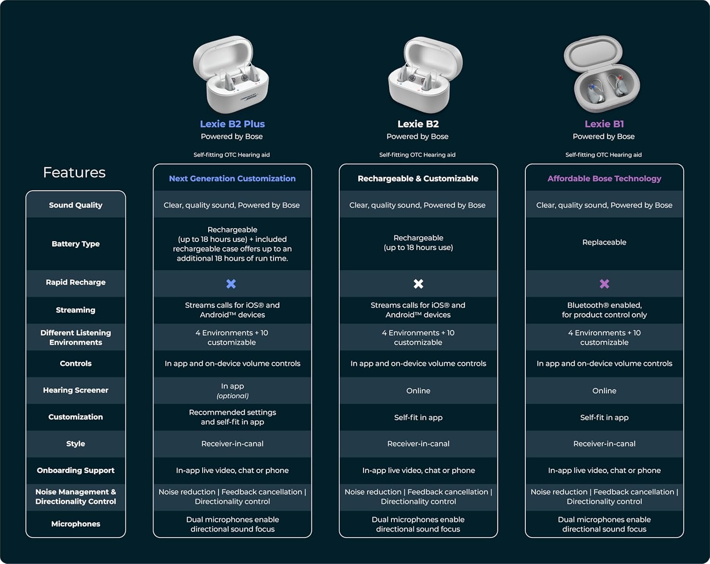
Task: Select the Lexie B2 product title
Action: coord(418,124)
